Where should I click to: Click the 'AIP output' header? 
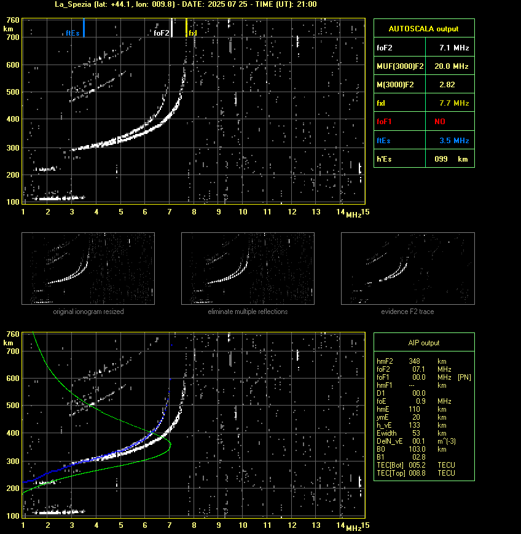coord(423,343)
